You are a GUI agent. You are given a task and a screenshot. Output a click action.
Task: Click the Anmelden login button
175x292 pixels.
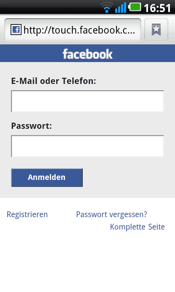[x=47, y=177]
